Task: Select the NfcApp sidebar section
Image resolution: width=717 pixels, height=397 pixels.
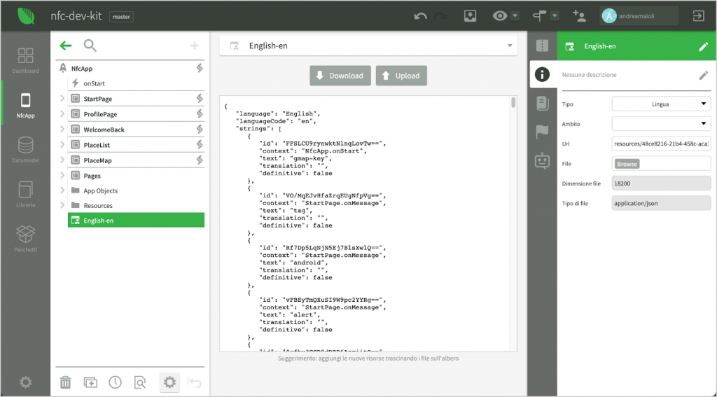Action: tap(26, 105)
